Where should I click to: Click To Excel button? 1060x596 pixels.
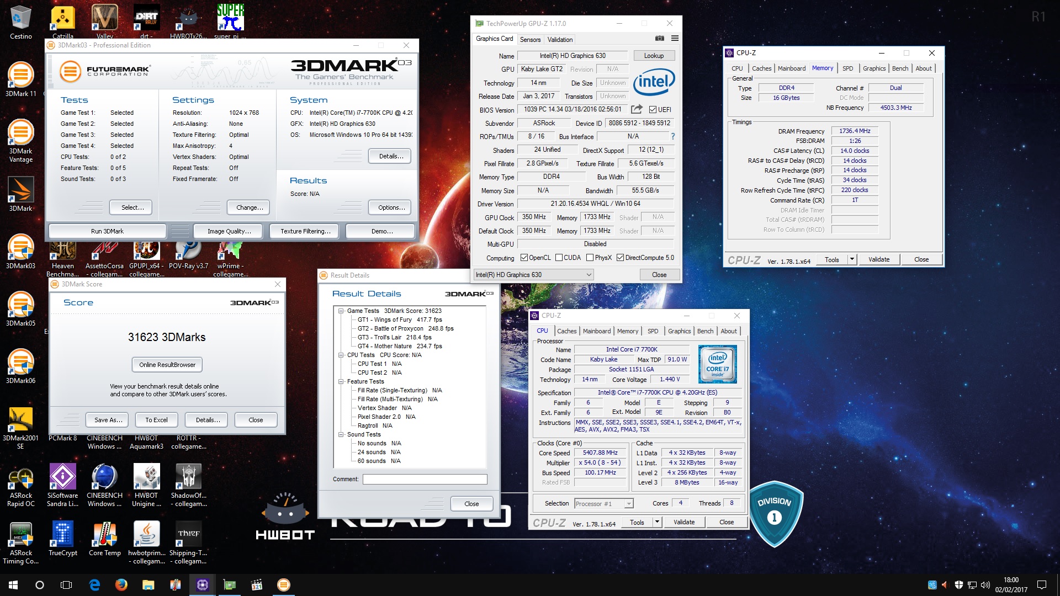tap(156, 420)
